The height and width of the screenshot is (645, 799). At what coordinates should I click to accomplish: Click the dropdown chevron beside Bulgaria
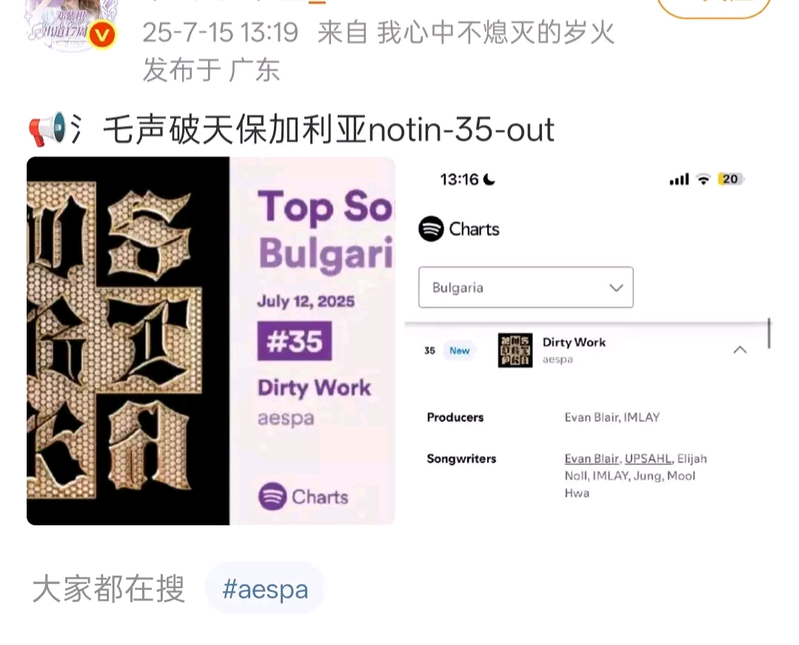click(616, 288)
